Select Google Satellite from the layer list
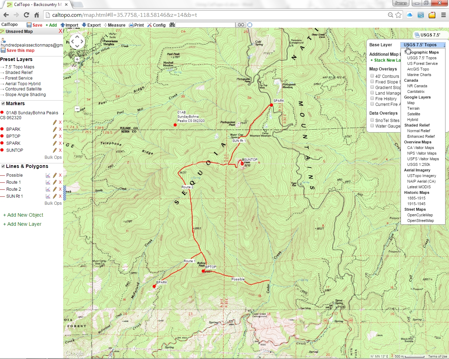 [414, 114]
